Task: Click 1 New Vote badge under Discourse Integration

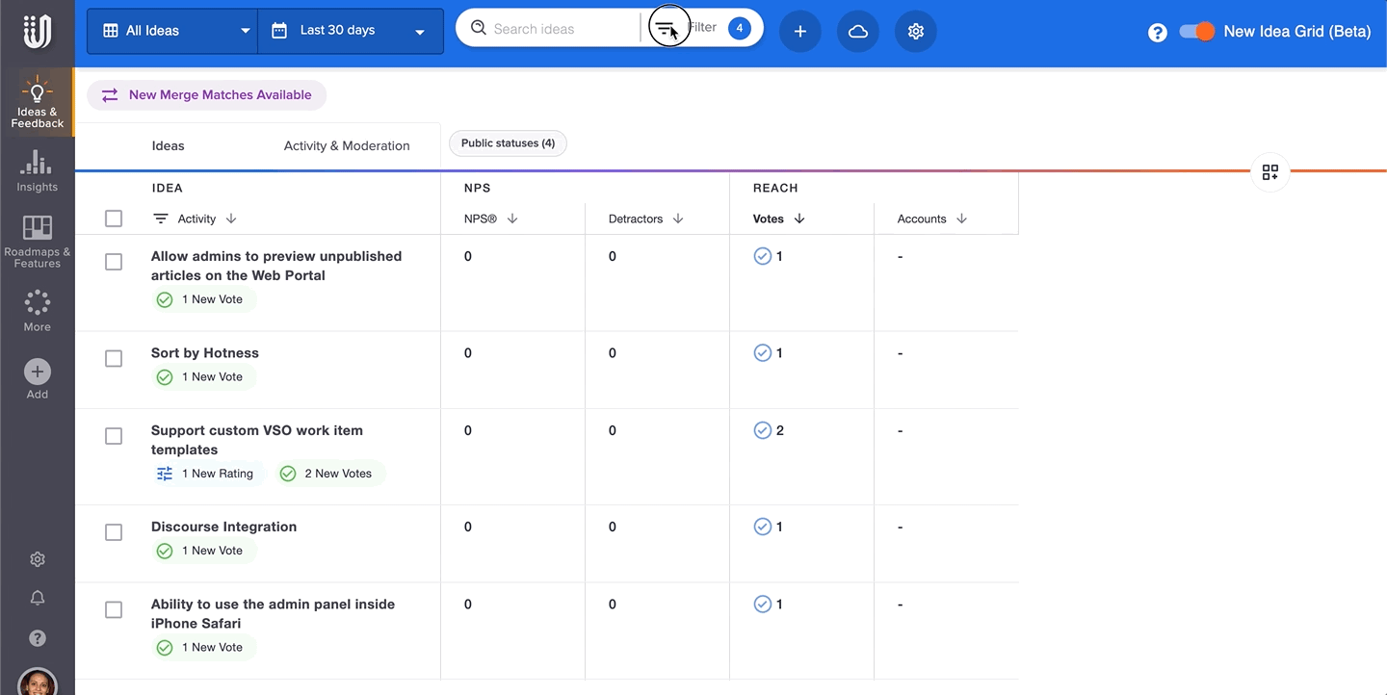Action: 204,551
